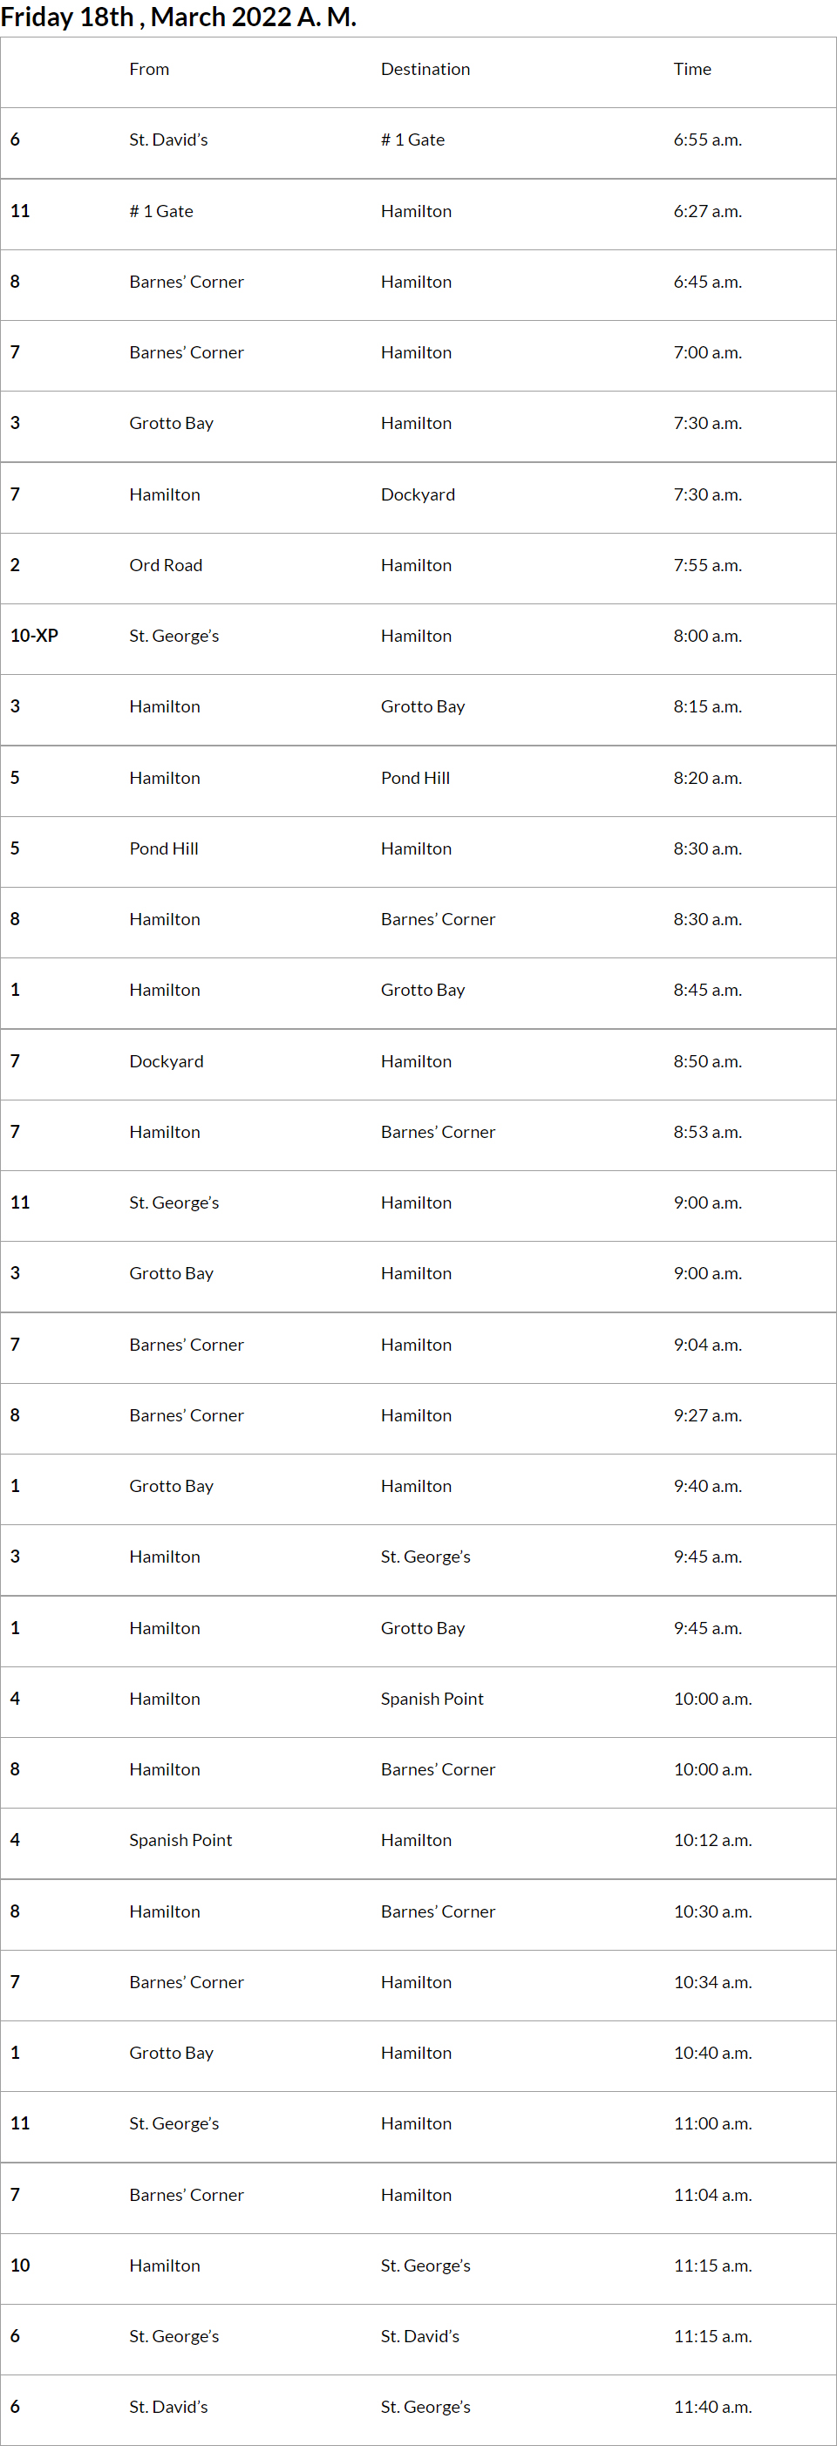Select the 9:27 a.m. time cell
The width and height of the screenshot is (837, 2446).
tap(707, 1414)
